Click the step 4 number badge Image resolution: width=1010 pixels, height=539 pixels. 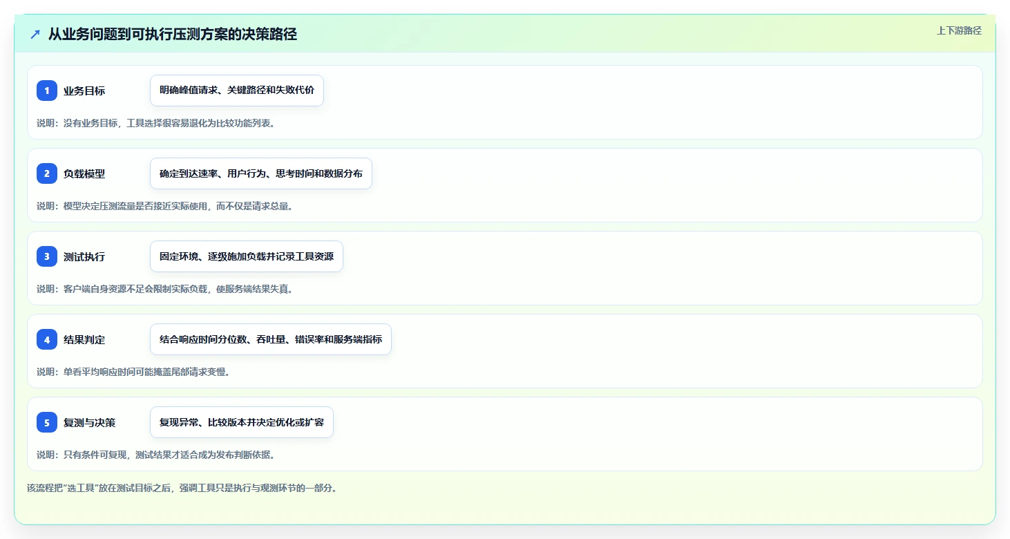pos(47,339)
